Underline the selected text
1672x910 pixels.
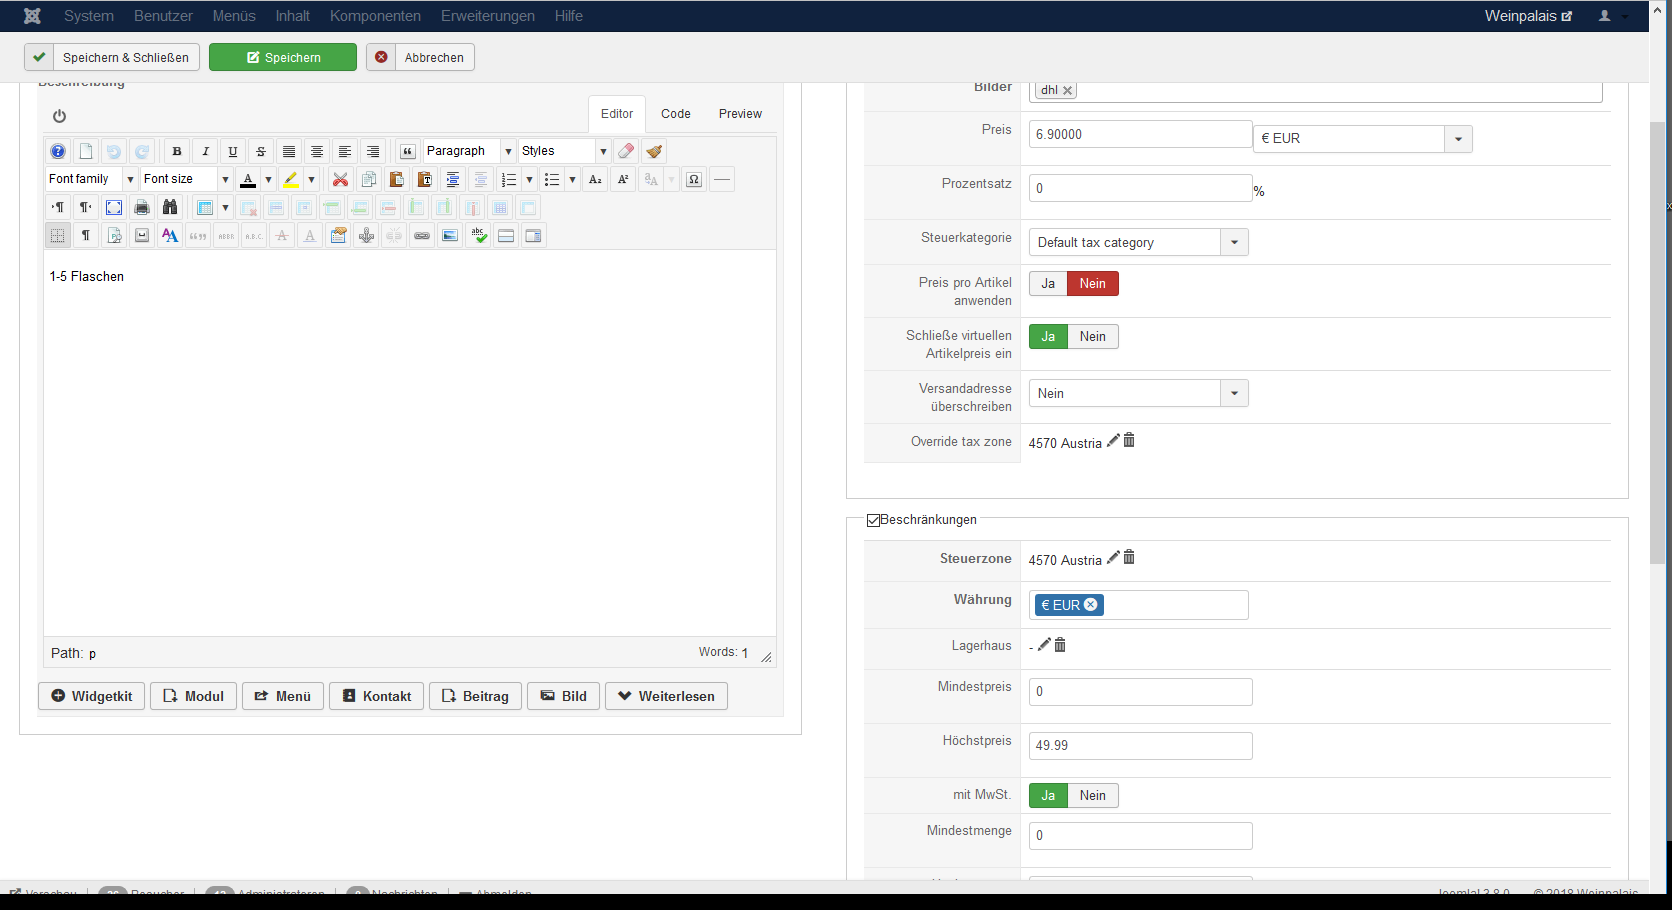click(x=233, y=151)
